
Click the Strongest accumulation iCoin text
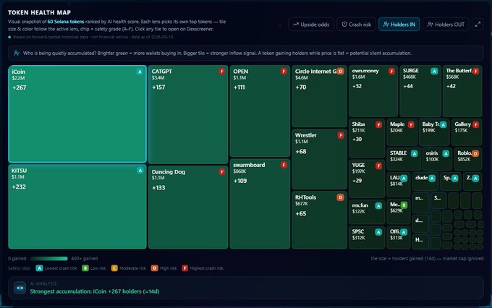click(95, 291)
